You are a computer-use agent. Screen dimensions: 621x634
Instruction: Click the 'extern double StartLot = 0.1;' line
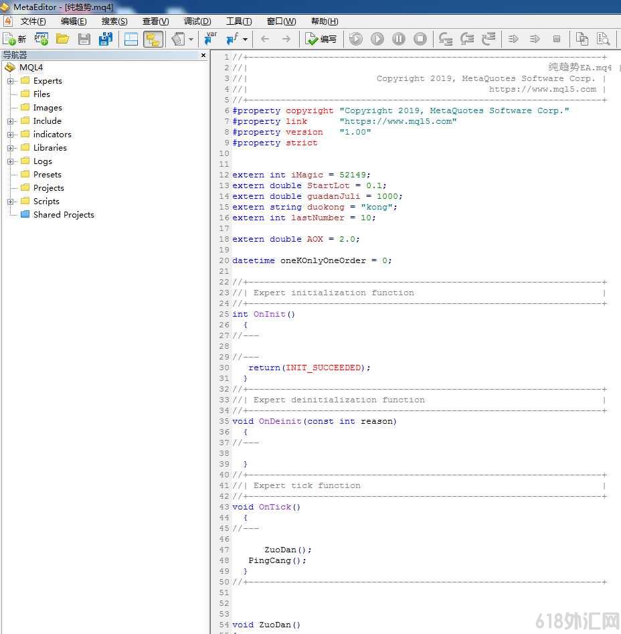pyautogui.click(x=309, y=185)
